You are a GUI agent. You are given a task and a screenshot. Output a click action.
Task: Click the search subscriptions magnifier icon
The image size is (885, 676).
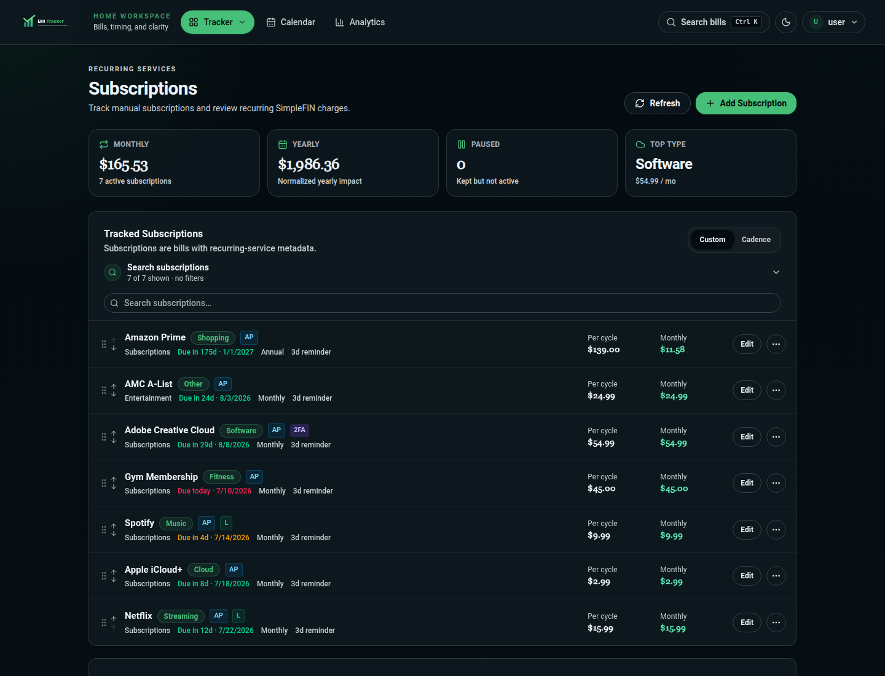click(x=112, y=272)
